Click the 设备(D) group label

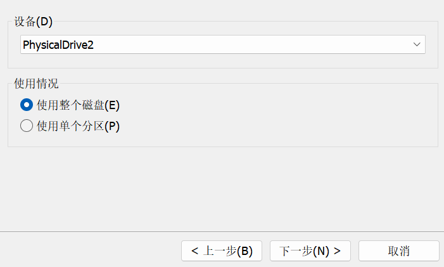coord(34,22)
